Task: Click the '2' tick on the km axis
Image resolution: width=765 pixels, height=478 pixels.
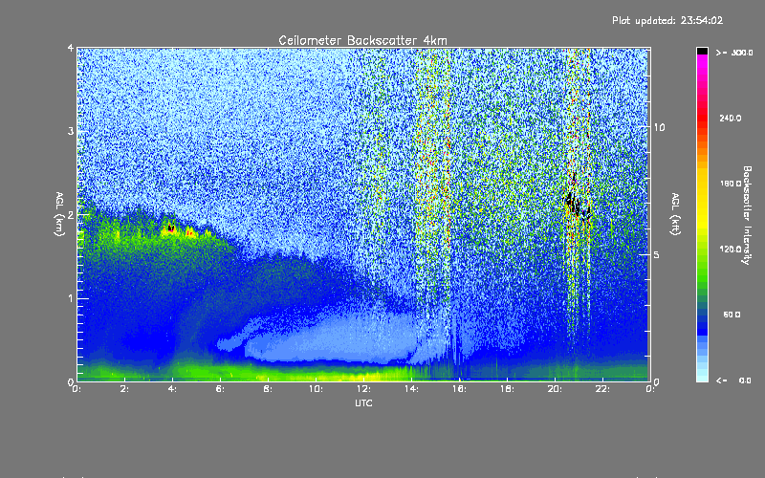Action: point(71,214)
